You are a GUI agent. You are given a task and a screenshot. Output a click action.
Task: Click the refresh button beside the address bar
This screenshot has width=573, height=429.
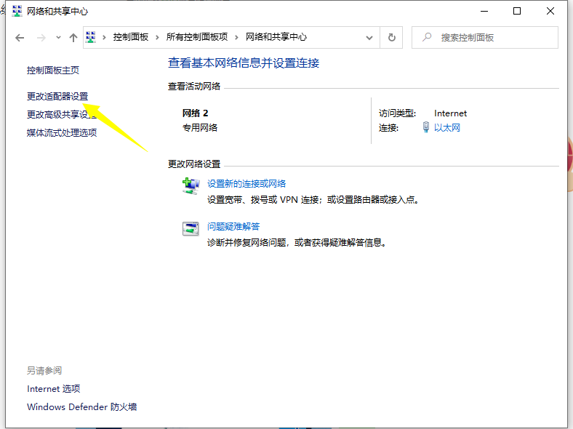(392, 38)
